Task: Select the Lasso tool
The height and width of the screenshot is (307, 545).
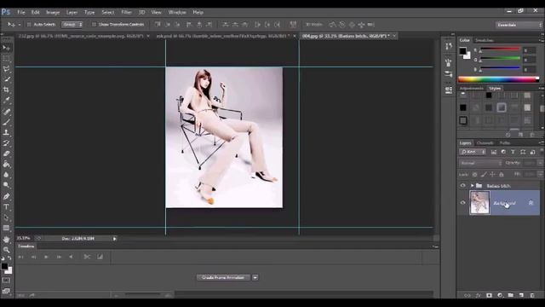Action: [x=6, y=68]
